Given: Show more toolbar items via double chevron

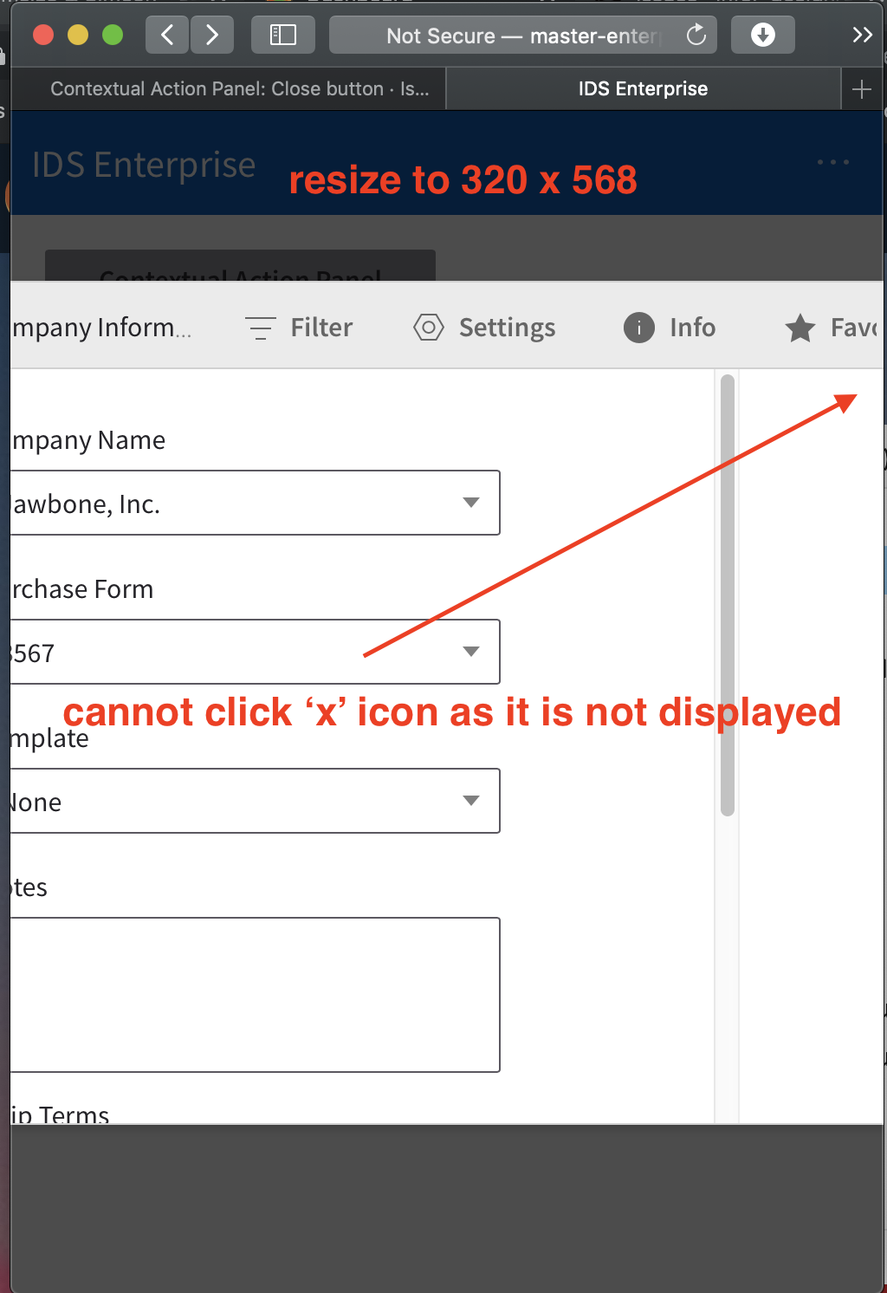Looking at the screenshot, I should click(862, 35).
